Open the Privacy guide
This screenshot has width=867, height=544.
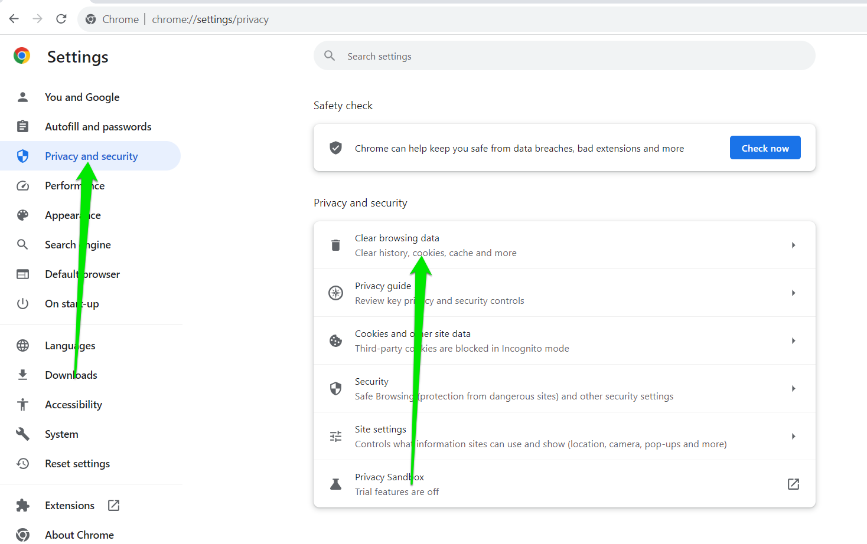click(x=565, y=293)
